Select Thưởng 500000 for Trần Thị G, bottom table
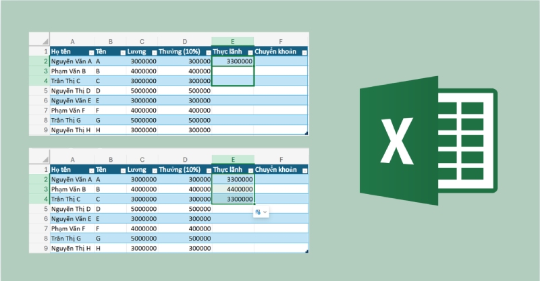This screenshot has width=540, height=281. [185, 239]
